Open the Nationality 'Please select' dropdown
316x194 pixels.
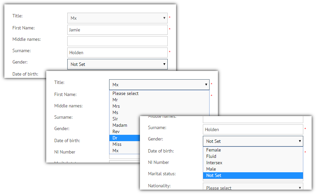coord(253,187)
